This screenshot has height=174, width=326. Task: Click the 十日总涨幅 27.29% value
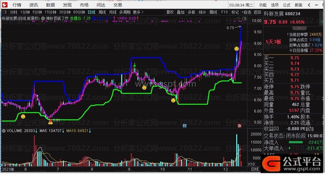316,50
